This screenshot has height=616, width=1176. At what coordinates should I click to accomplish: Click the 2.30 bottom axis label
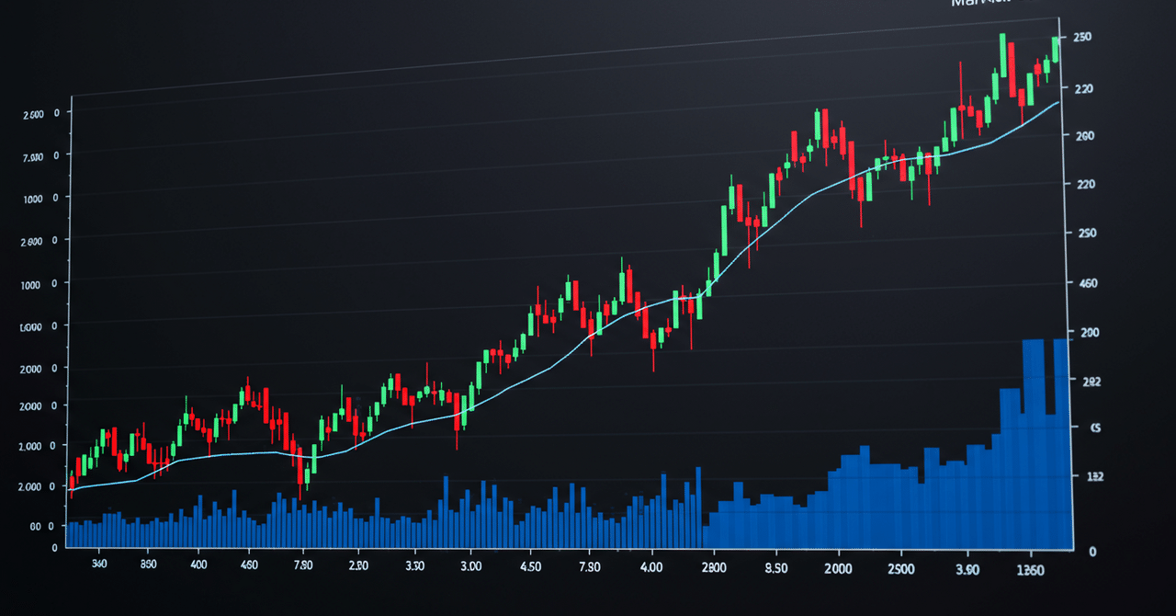pos(358,566)
